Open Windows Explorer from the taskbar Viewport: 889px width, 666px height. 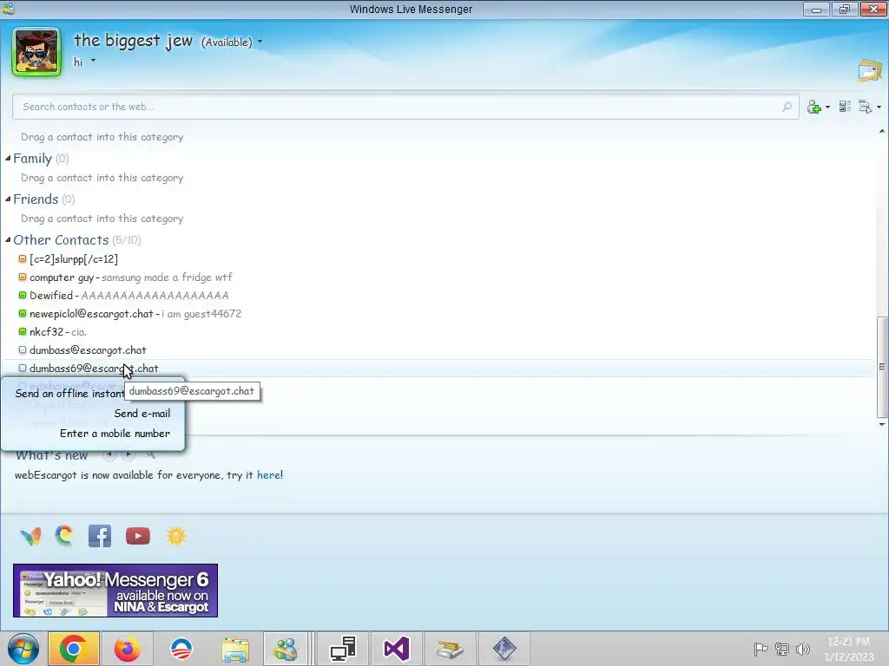(x=235, y=650)
